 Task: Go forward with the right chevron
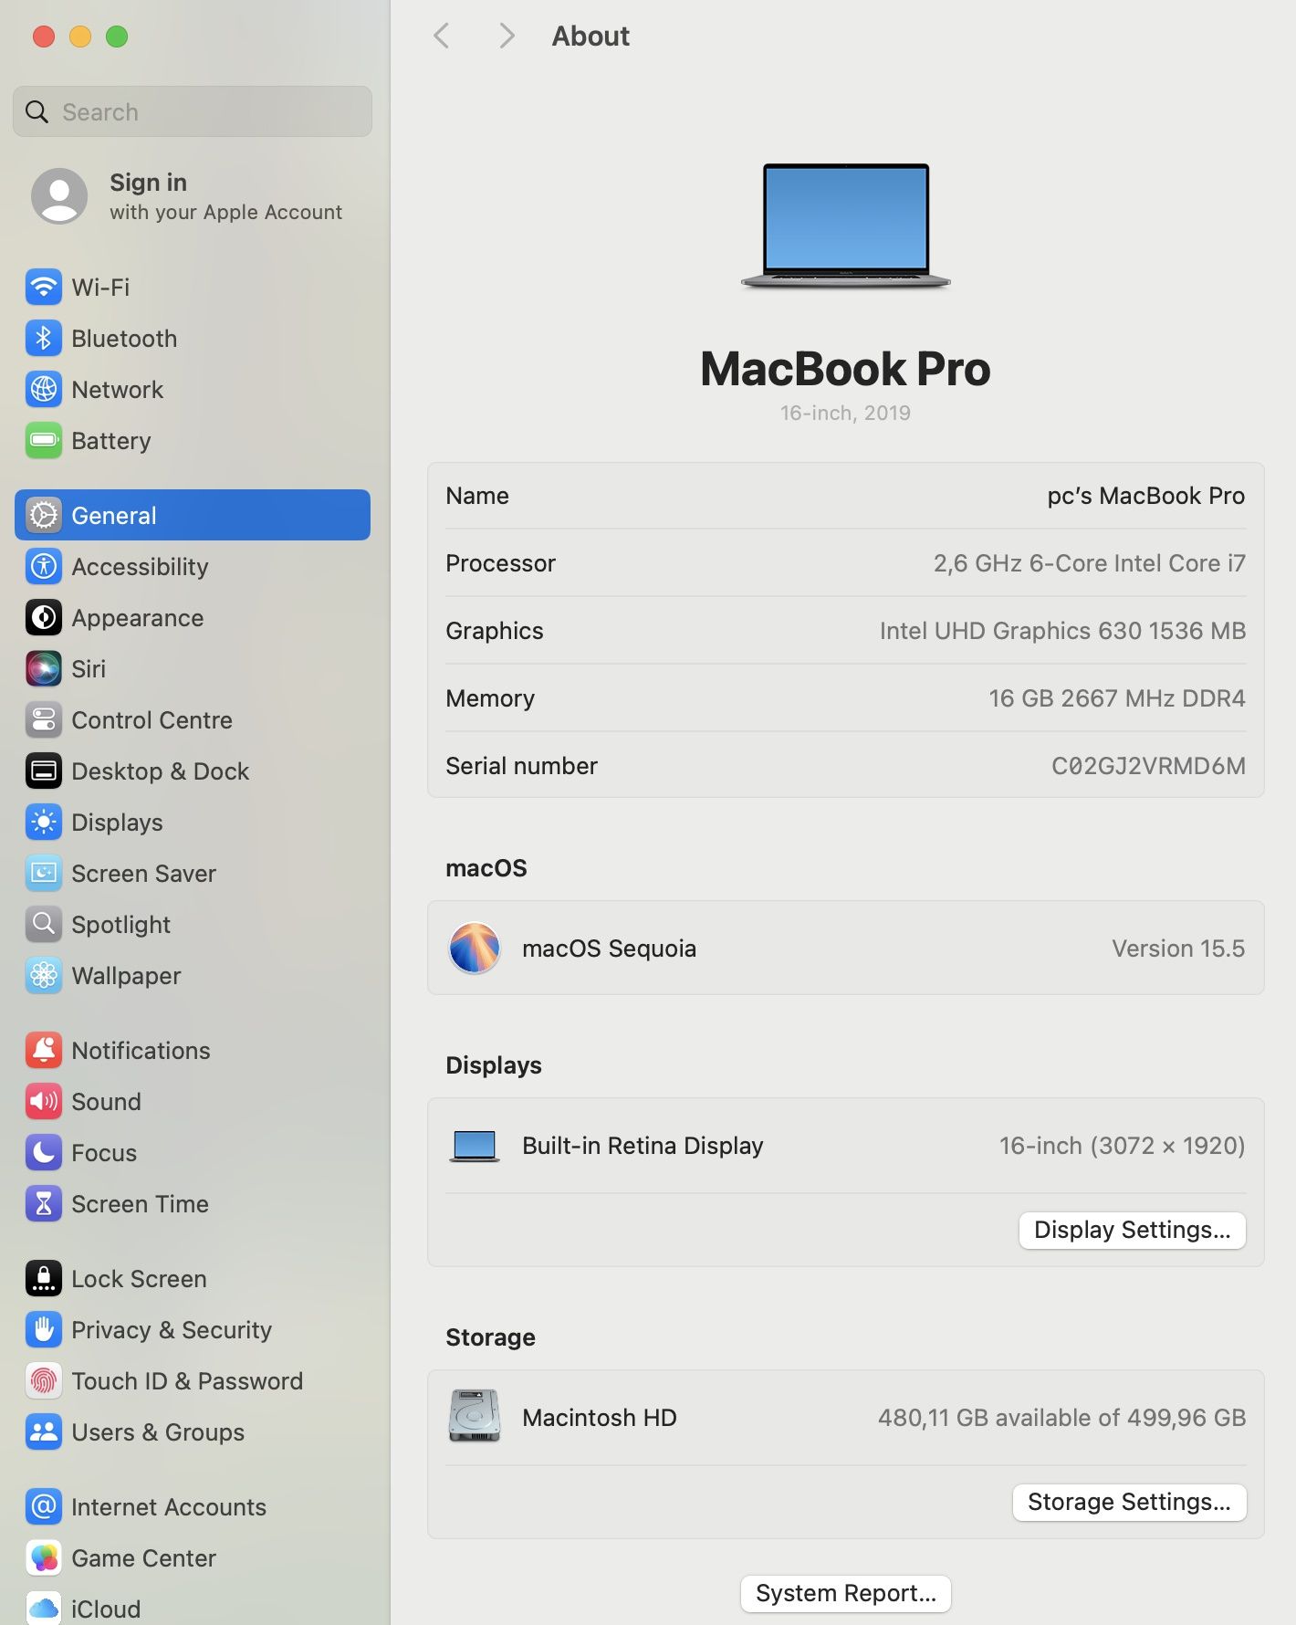pos(507,37)
